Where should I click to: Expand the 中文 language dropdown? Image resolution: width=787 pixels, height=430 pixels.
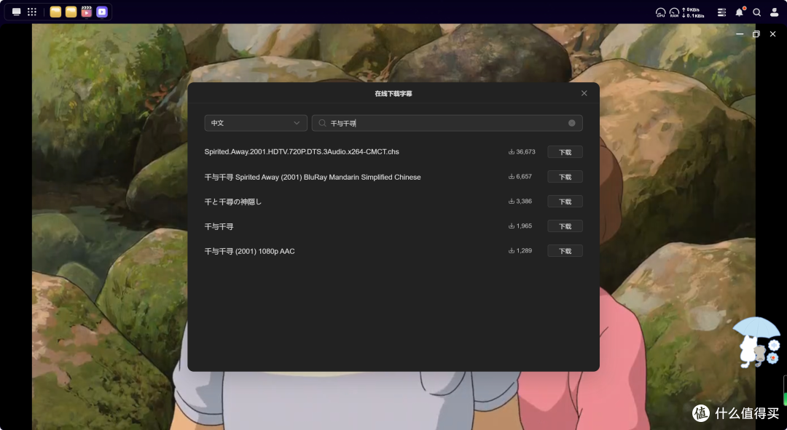tap(256, 123)
